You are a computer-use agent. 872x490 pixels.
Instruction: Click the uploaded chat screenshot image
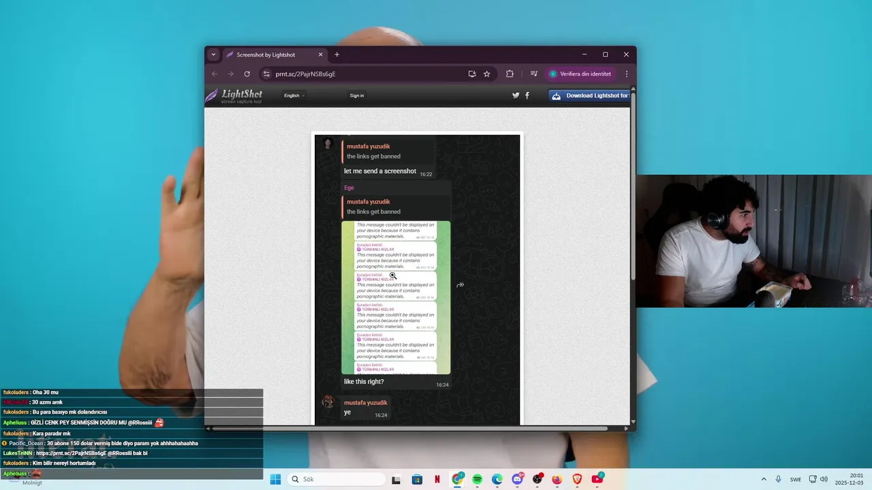tap(417, 279)
